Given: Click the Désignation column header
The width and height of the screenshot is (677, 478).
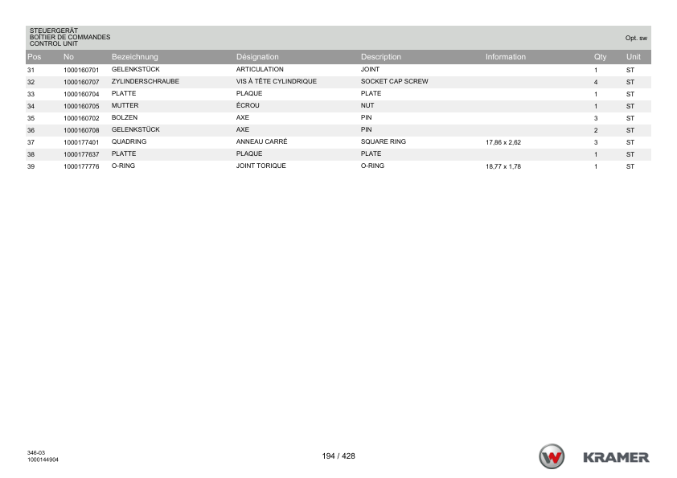Looking at the screenshot, I should coord(257,57).
